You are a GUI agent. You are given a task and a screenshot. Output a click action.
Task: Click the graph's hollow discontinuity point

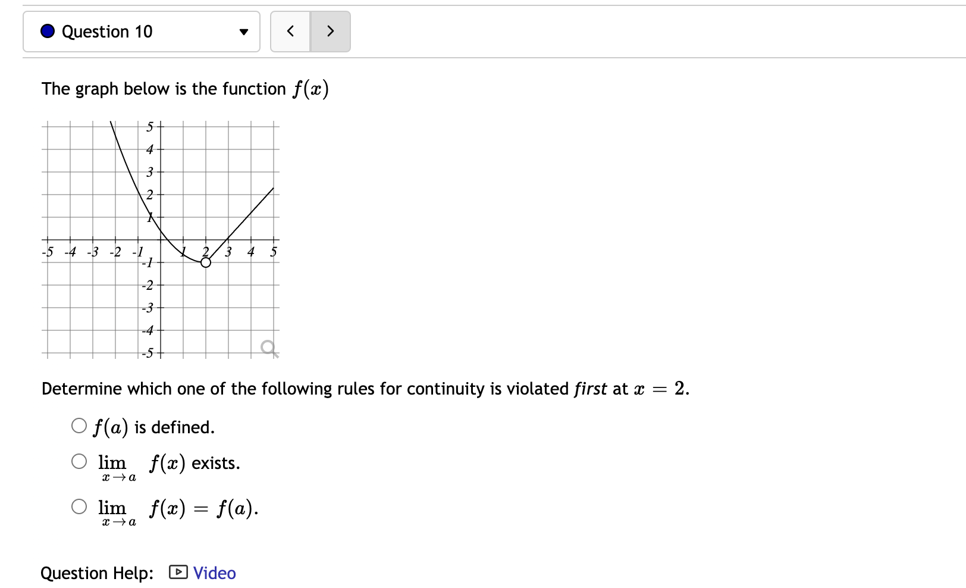point(206,262)
